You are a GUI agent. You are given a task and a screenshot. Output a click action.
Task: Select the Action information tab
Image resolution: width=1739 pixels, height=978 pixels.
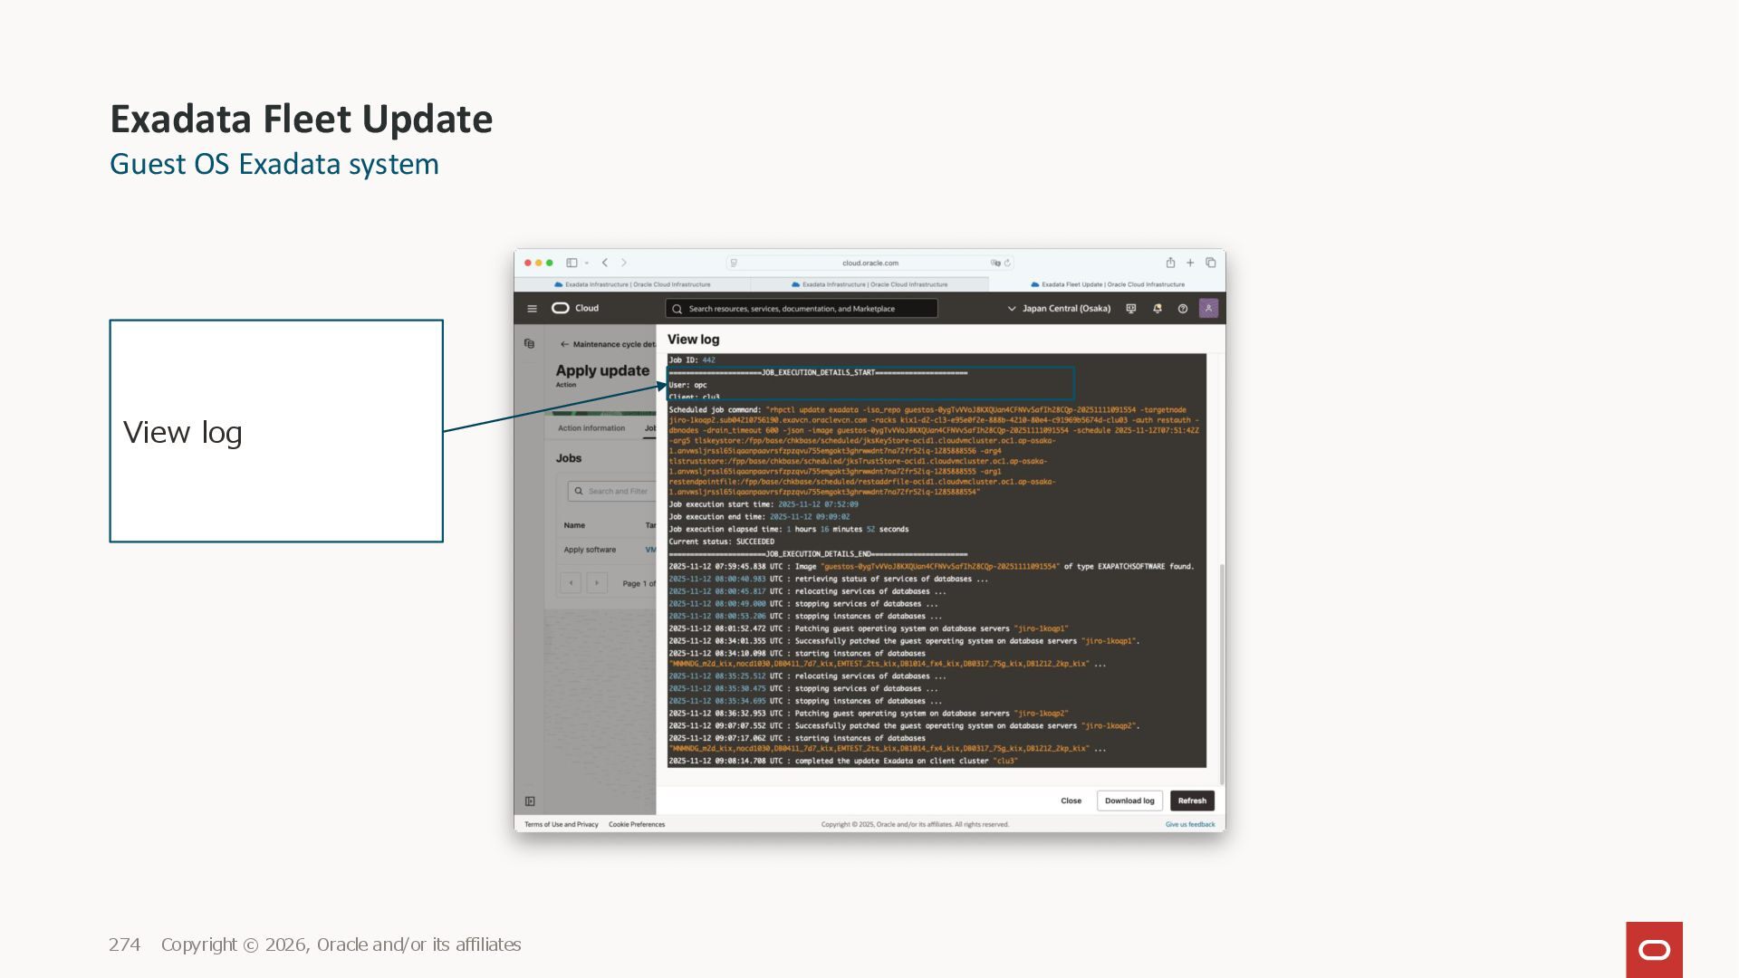click(591, 428)
